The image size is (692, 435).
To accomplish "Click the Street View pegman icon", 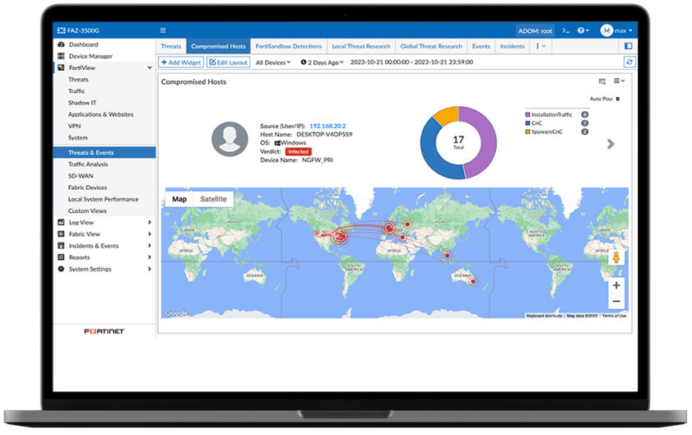I will click(x=615, y=257).
